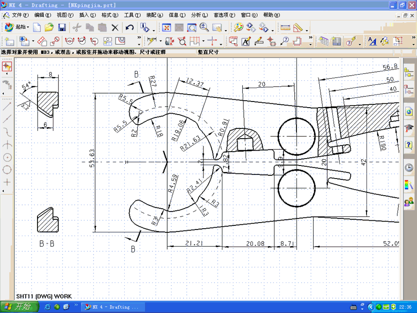Click the New drawing sheet icon

(x=10, y=42)
